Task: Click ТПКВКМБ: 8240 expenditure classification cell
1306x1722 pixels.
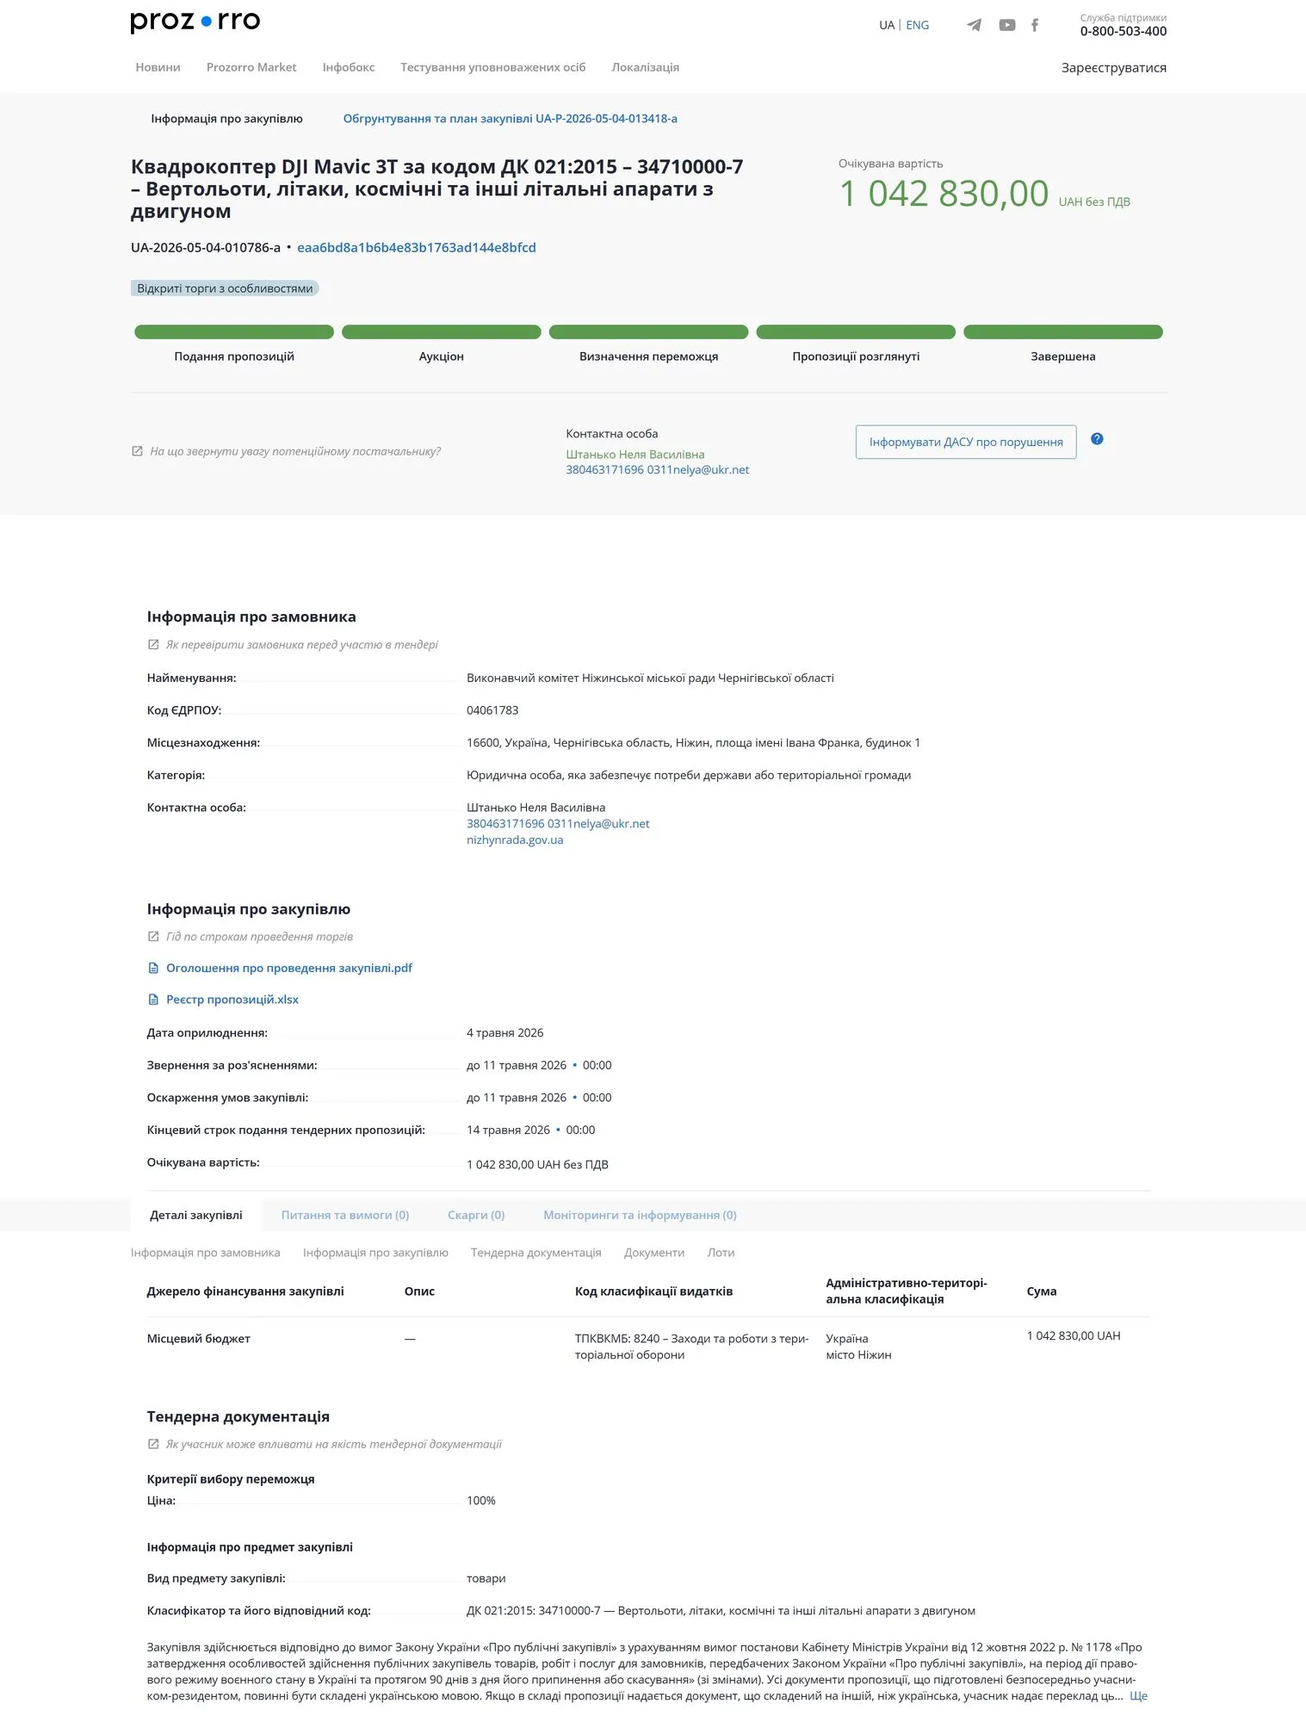Action: (691, 1347)
